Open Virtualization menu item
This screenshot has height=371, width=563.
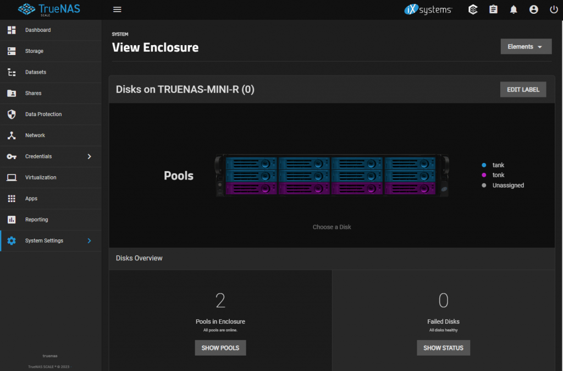(x=51, y=178)
